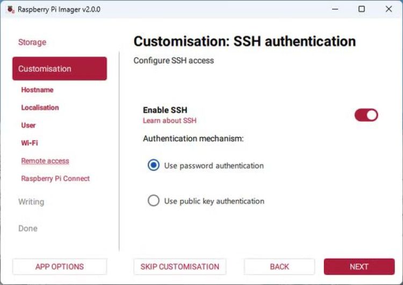Maximize the Imager window
Screen dimensions: 403x285
point(362,9)
